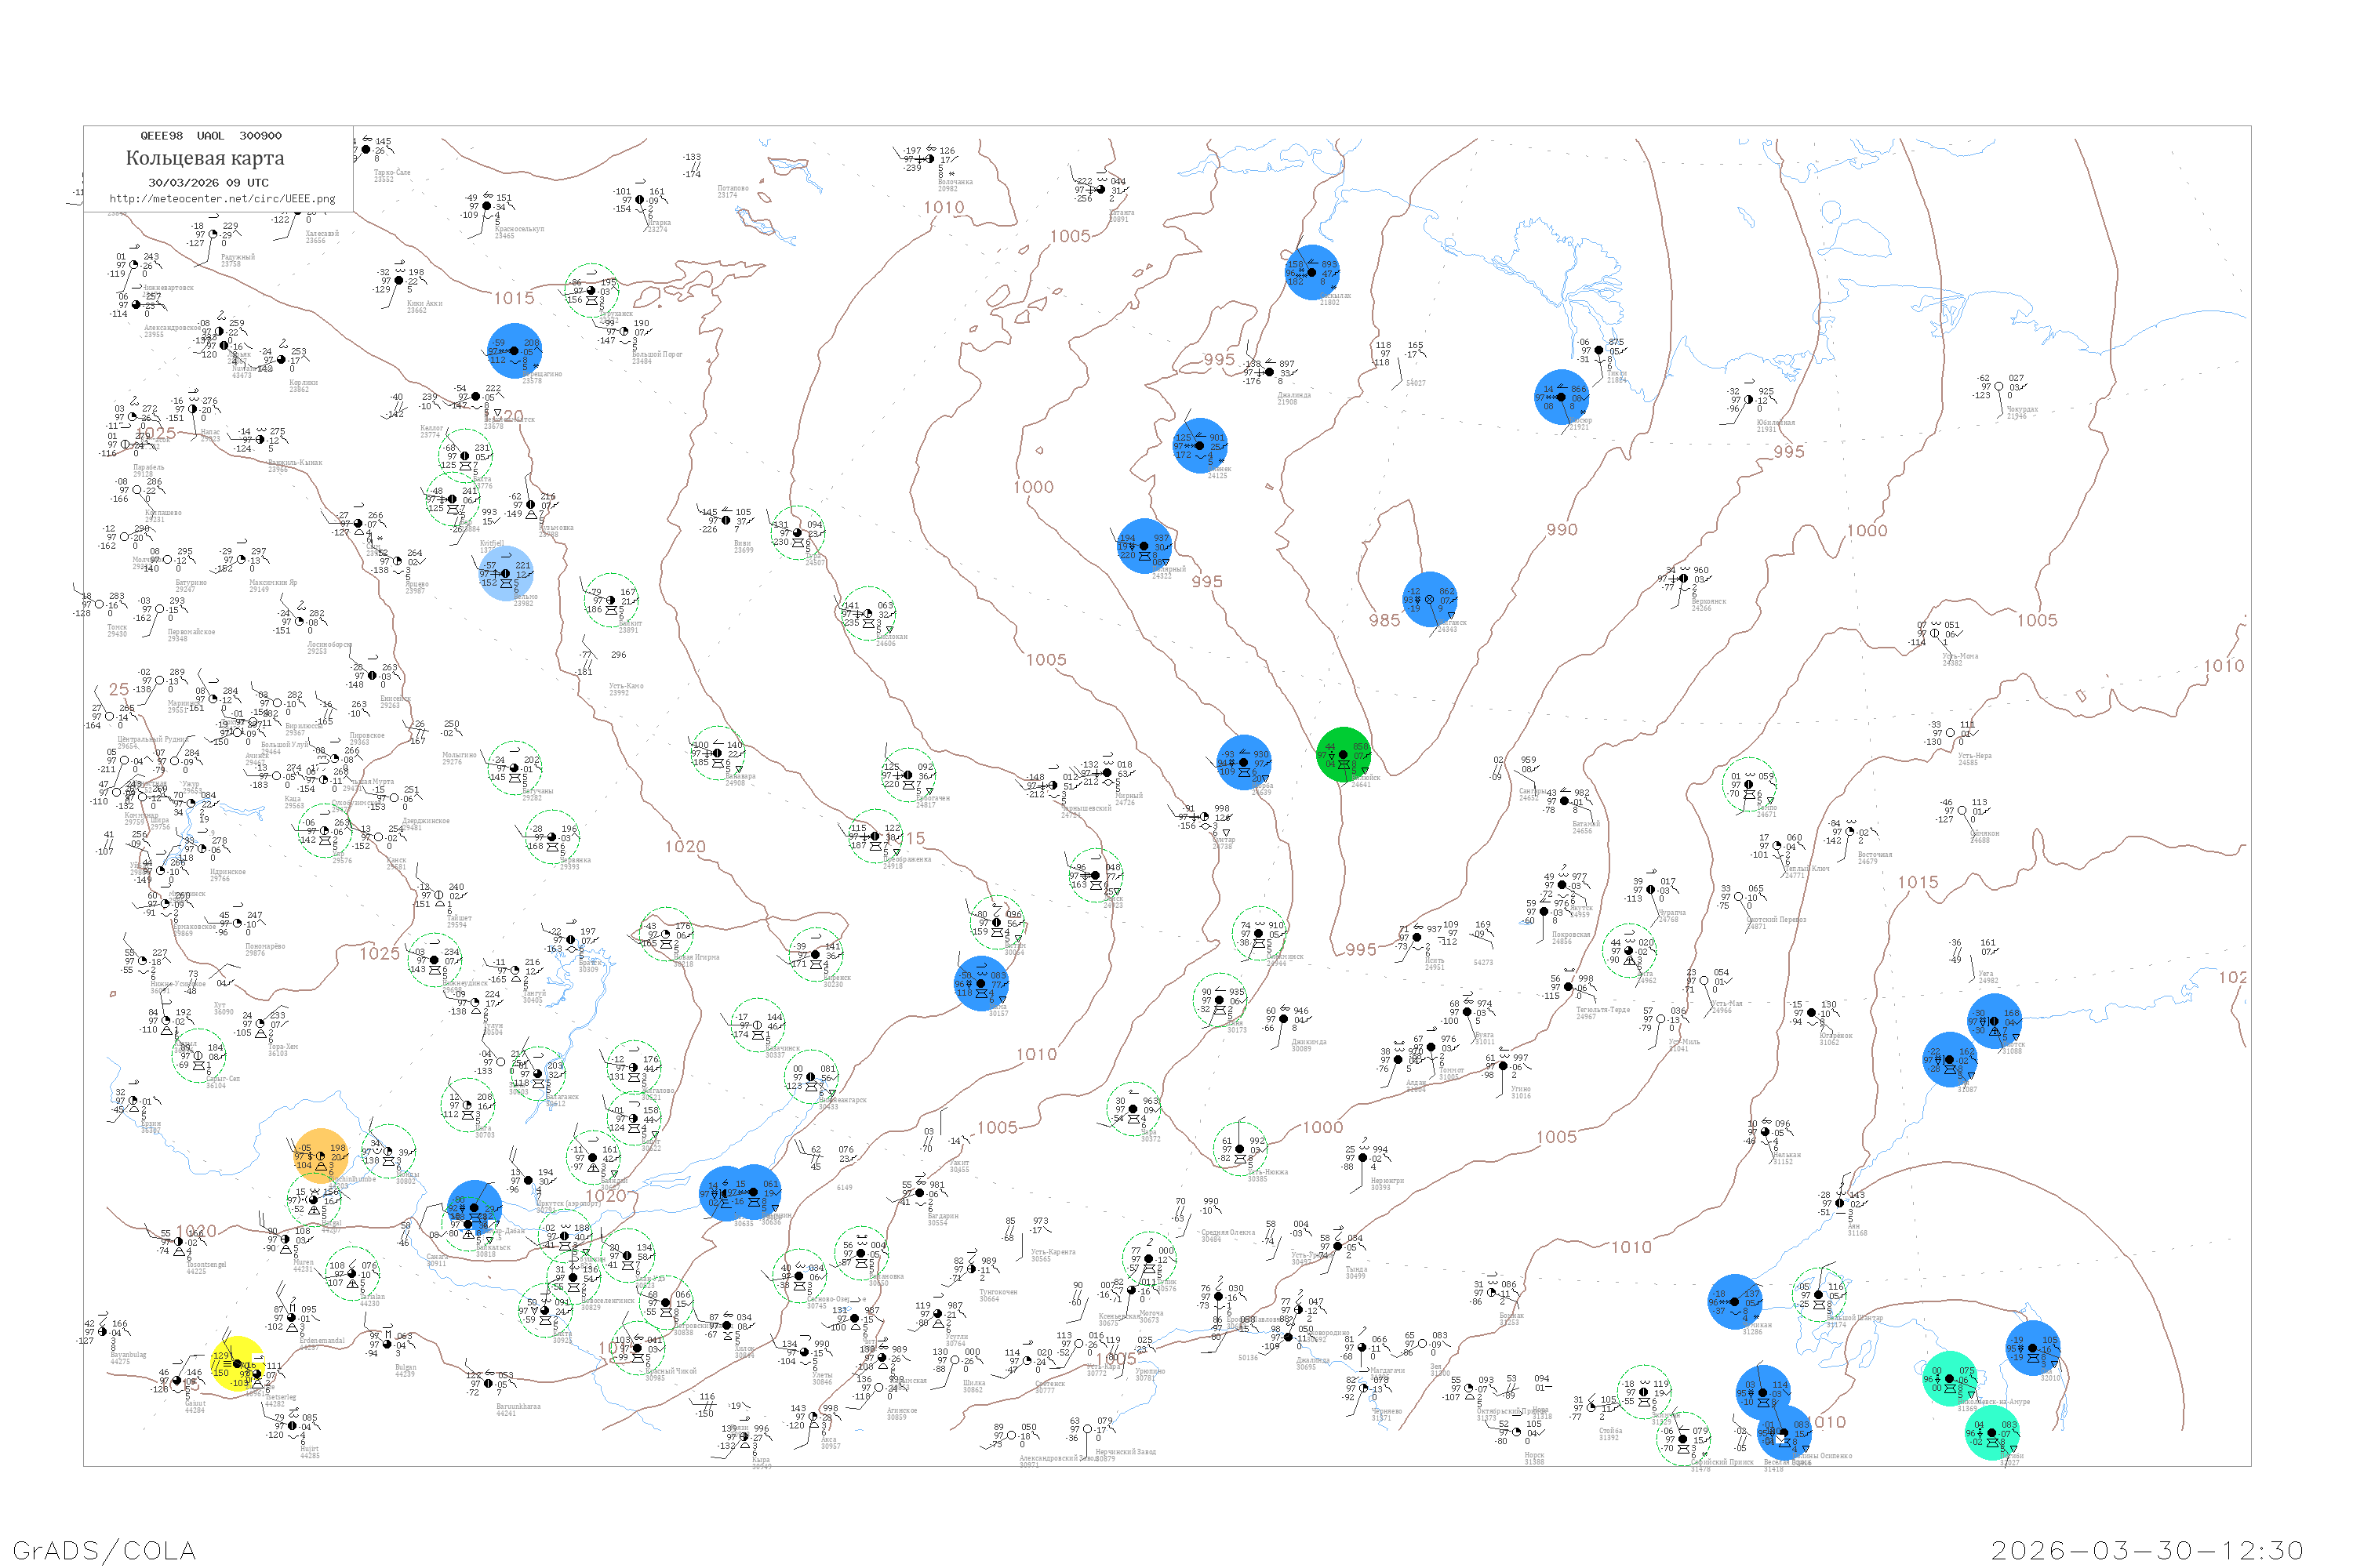Screen dimensions: 2353x1568
Task: Click the 2026-03-30-12:30 timestamp label
Action: coord(2147,1550)
